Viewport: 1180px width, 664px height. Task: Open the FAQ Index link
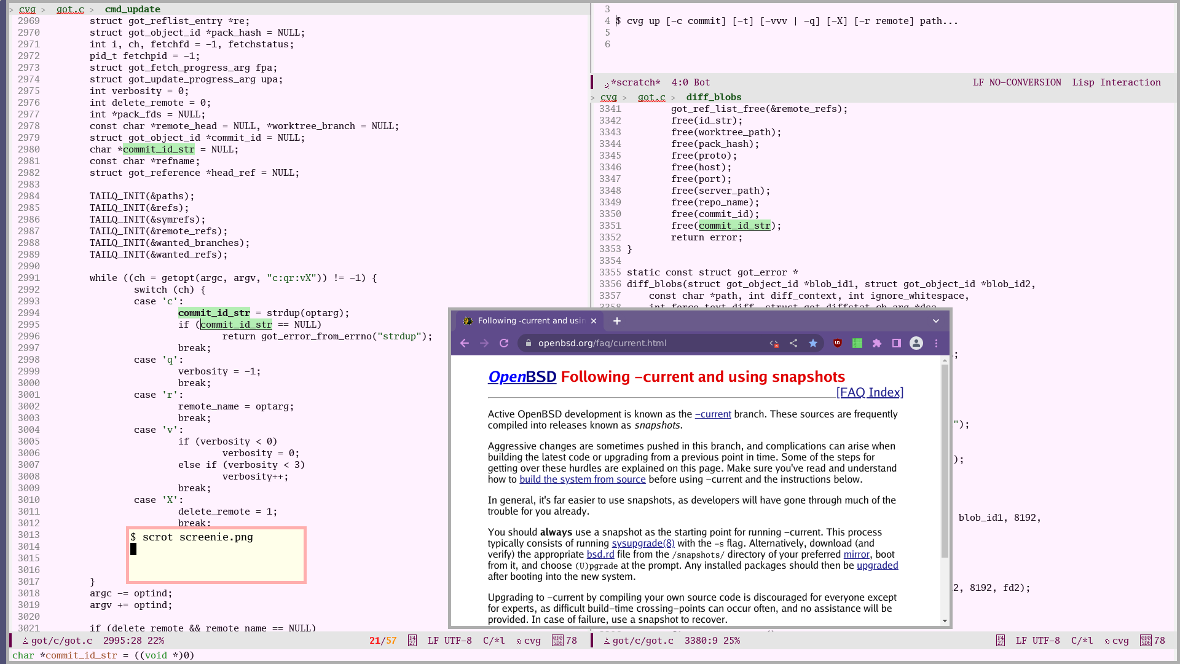[x=870, y=392]
